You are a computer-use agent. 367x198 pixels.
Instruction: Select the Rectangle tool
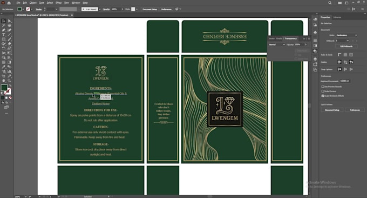[4, 39]
